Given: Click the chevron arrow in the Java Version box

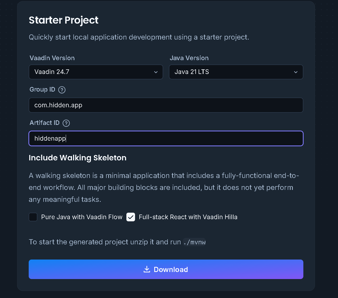Looking at the screenshot, I should click(296, 72).
